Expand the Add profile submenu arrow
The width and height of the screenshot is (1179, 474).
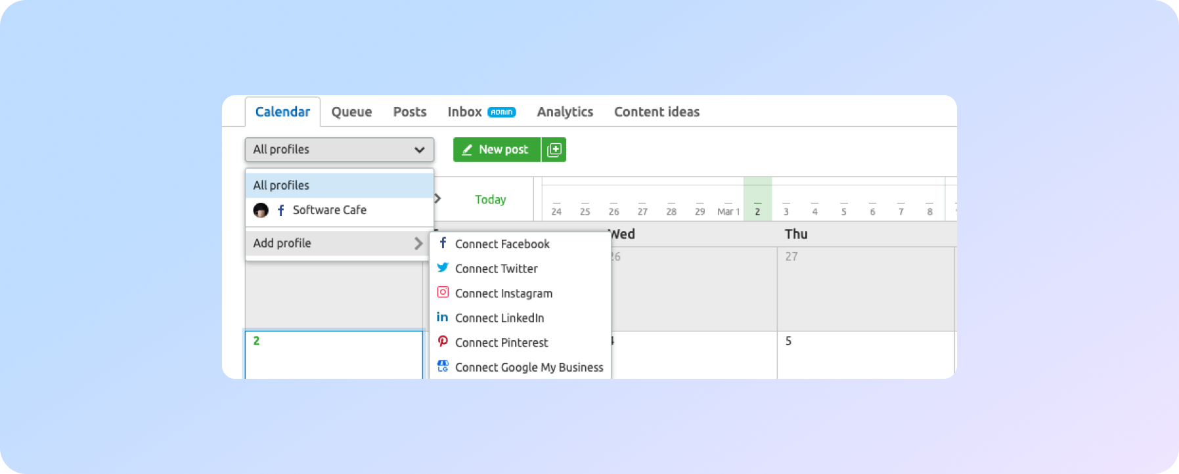pos(419,243)
